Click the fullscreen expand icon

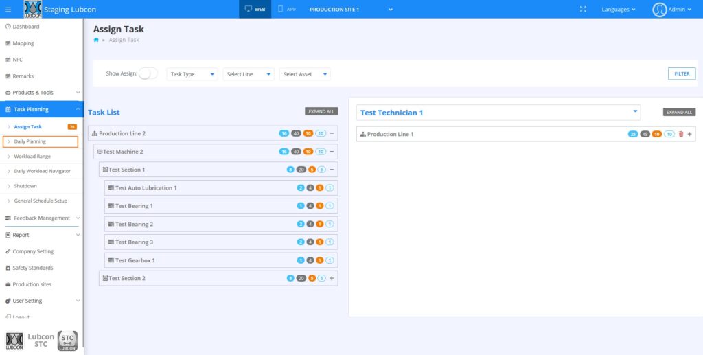pos(583,10)
